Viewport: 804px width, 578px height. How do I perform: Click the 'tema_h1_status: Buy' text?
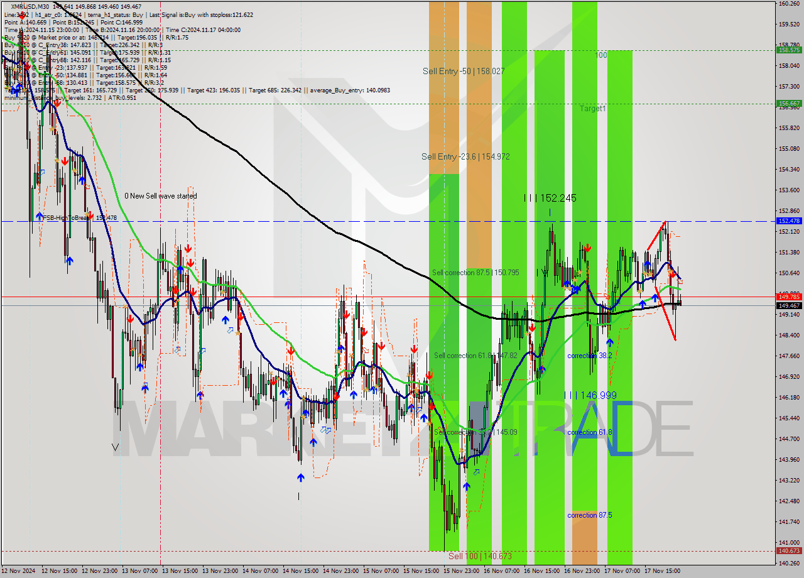(x=116, y=14)
